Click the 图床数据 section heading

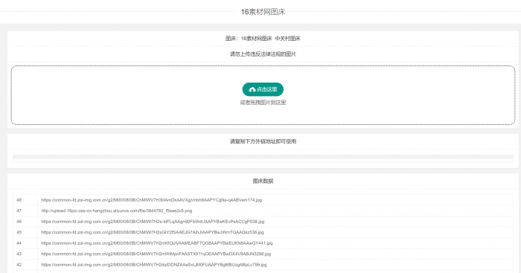tap(263, 181)
